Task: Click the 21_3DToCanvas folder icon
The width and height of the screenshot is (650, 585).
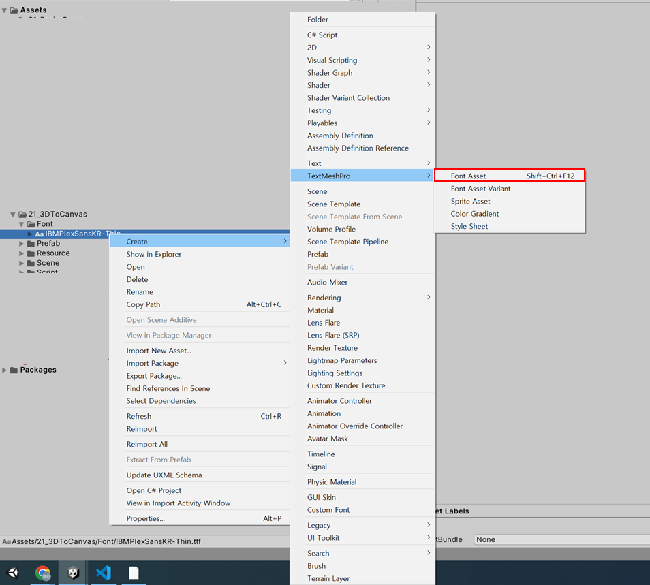Action: coord(22,215)
